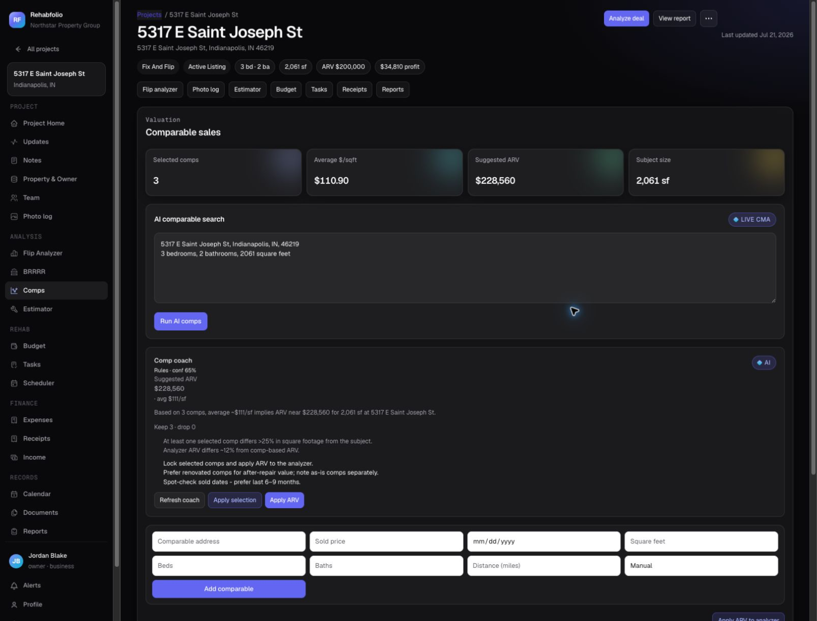Open the three-dots more options menu
This screenshot has width=817, height=621.
[708, 18]
